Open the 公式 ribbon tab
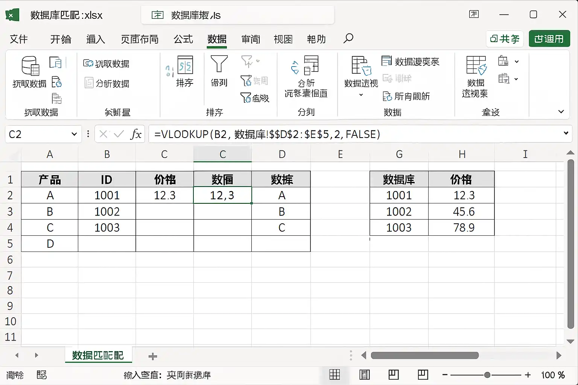 183,39
